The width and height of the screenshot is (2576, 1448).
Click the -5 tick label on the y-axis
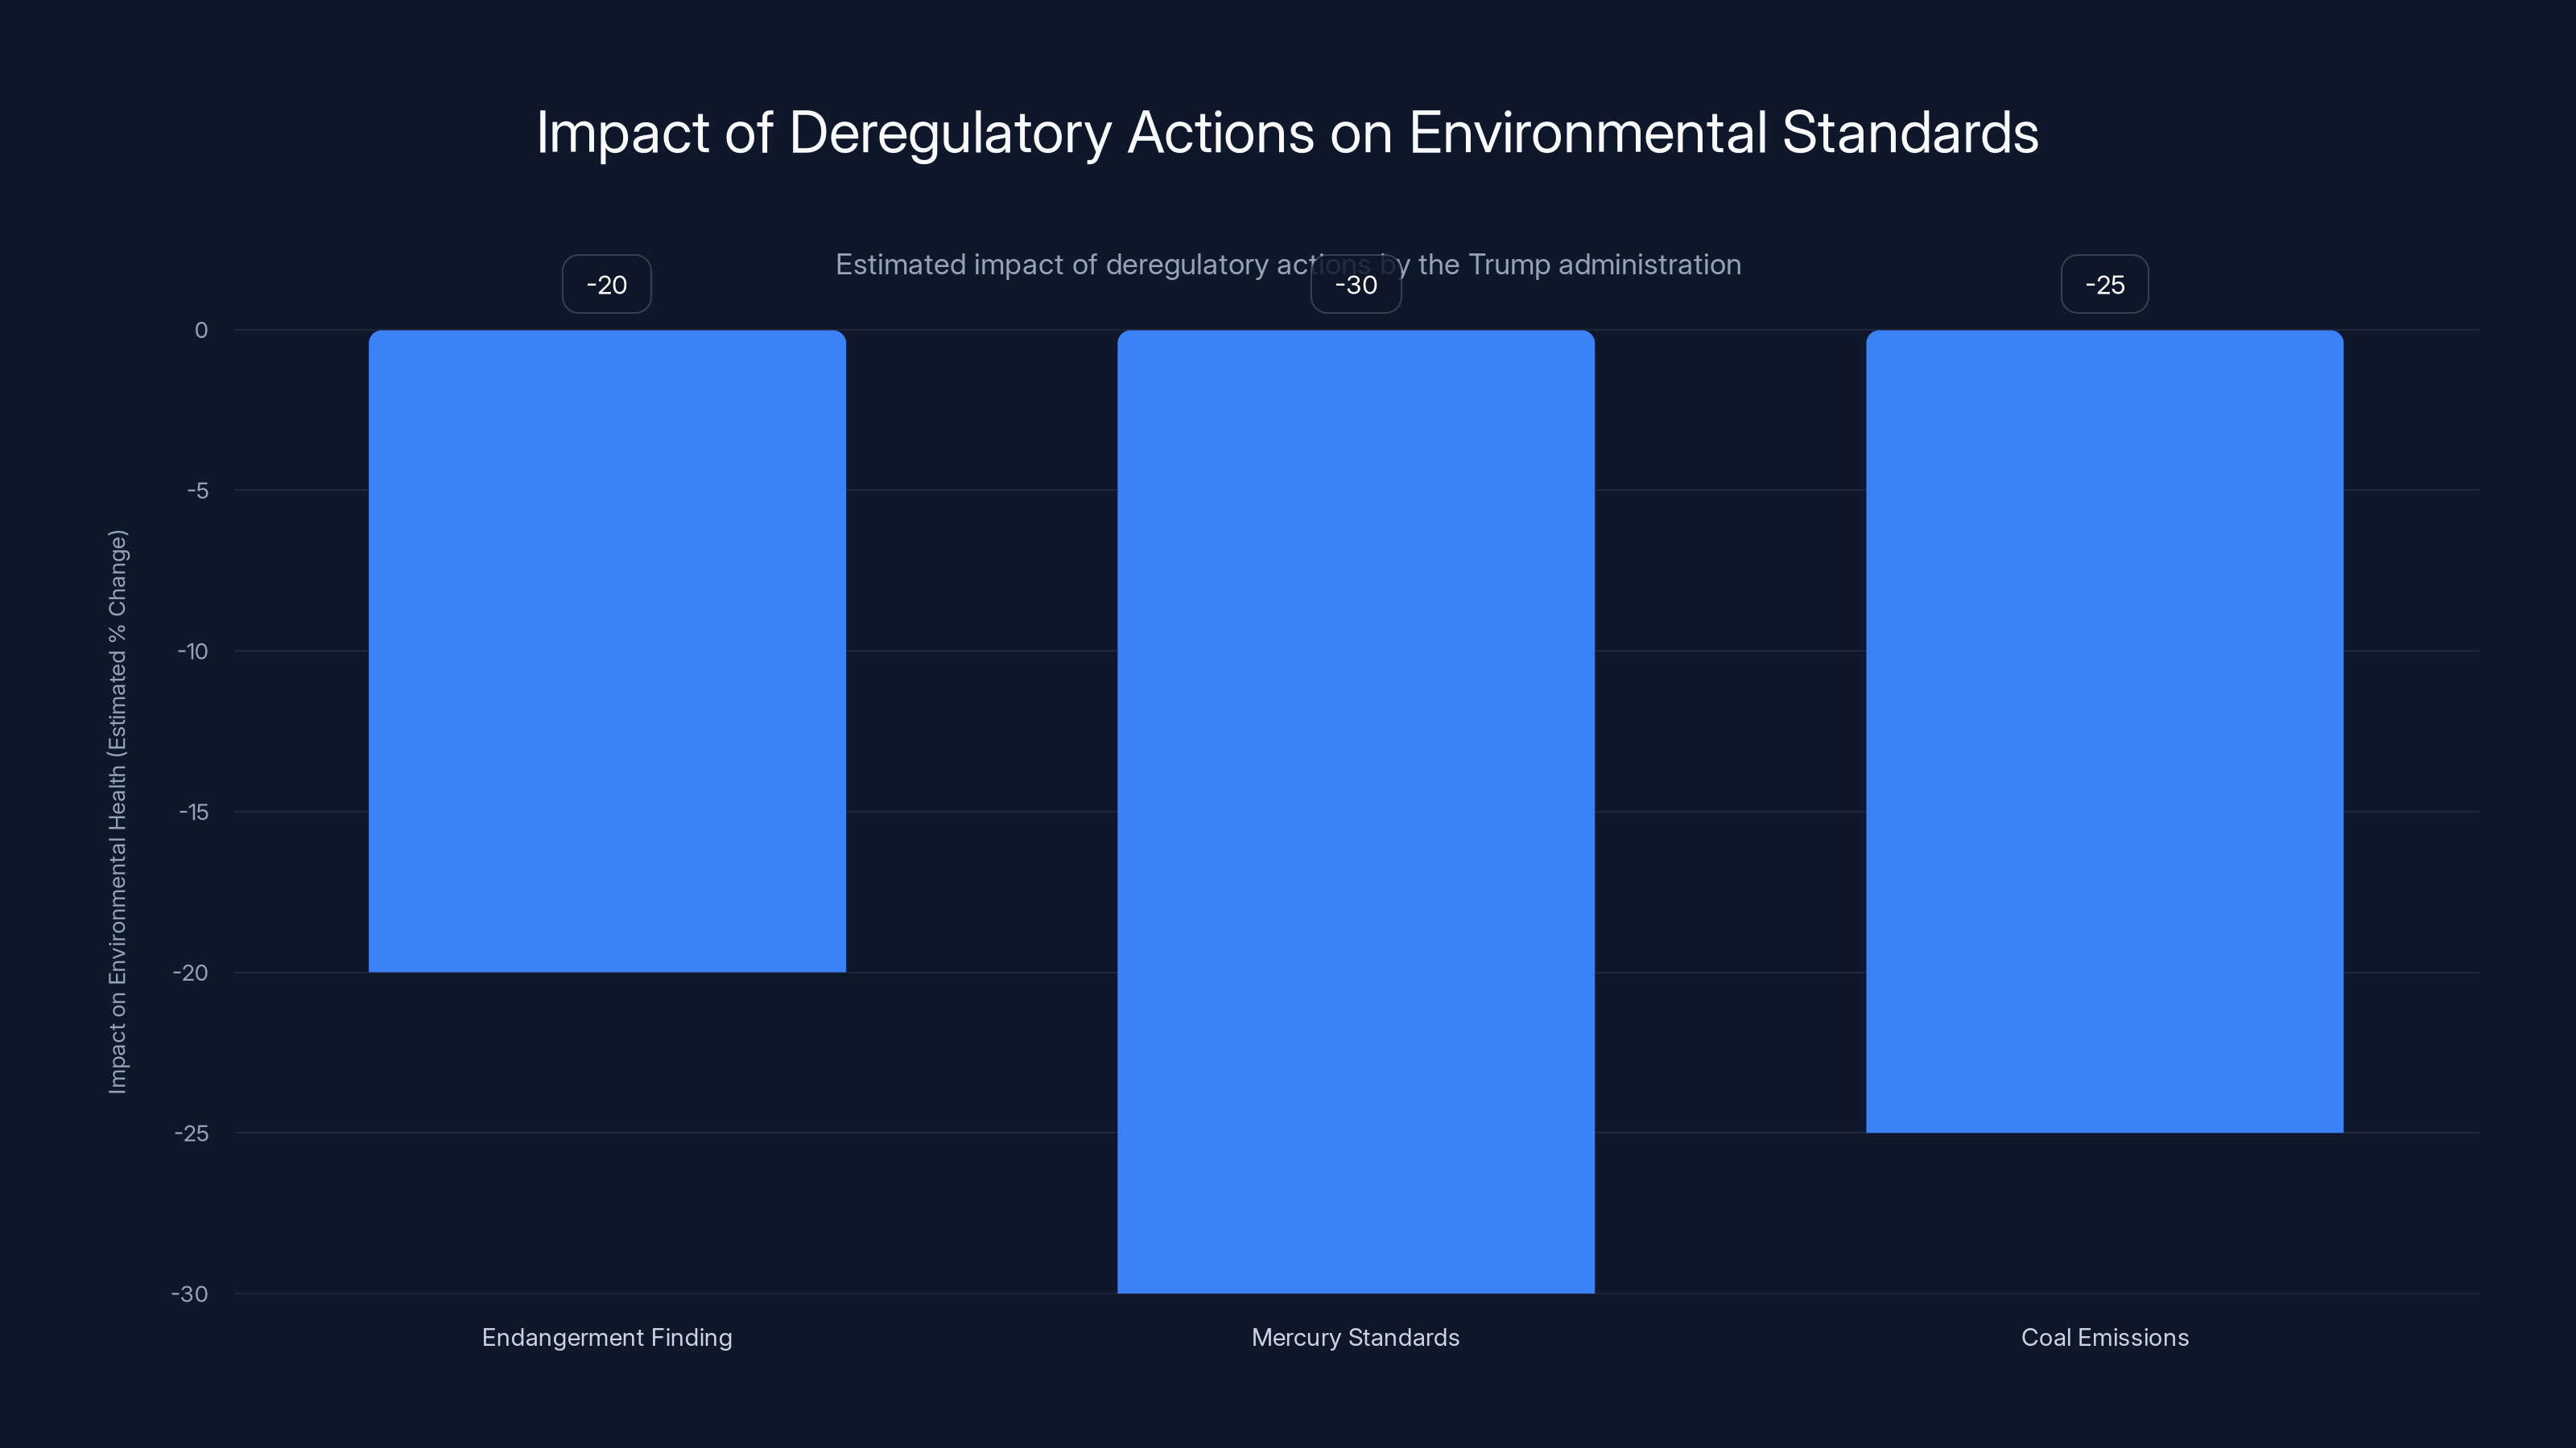197,492
